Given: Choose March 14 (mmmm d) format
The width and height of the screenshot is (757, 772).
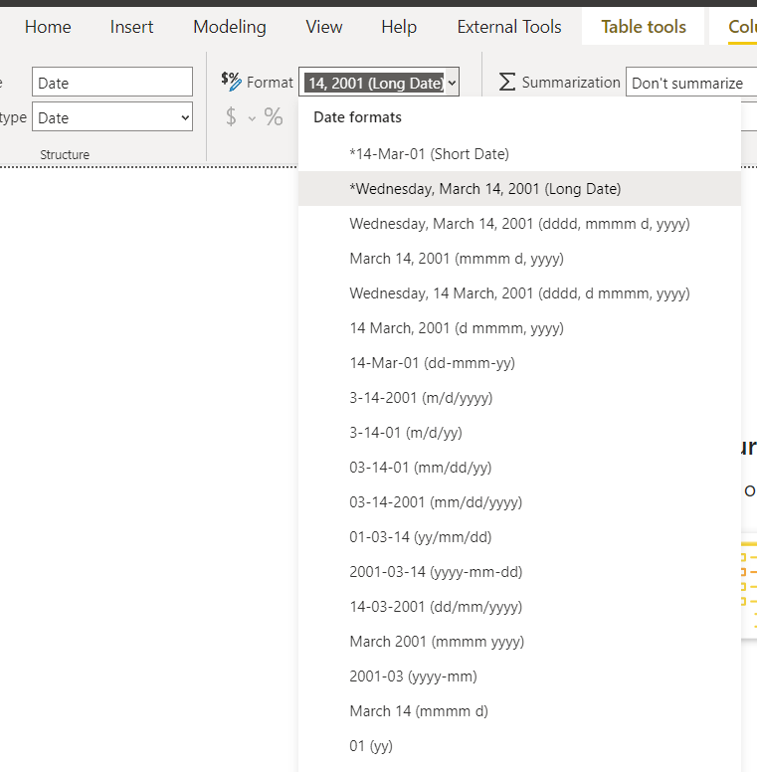Looking at the screenshot, I should point(520,711).
